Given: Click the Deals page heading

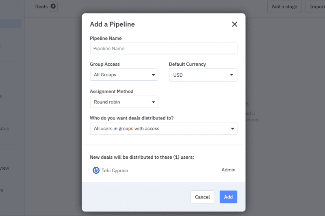Looking at the screenshot, I should tap(41, 6).
